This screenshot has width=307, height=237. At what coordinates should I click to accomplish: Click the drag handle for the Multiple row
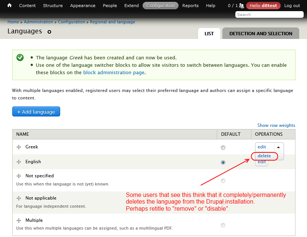(x=19, y=220)
